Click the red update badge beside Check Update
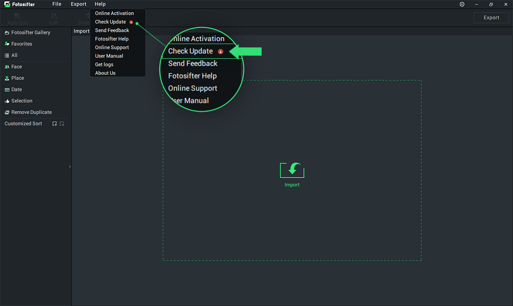 131,22
